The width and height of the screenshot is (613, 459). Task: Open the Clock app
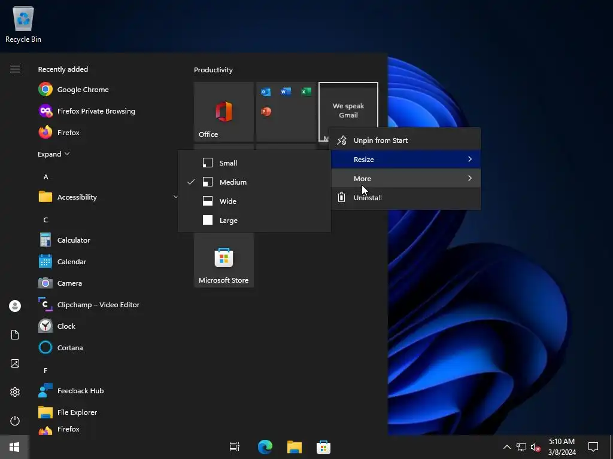coord(57,326)
